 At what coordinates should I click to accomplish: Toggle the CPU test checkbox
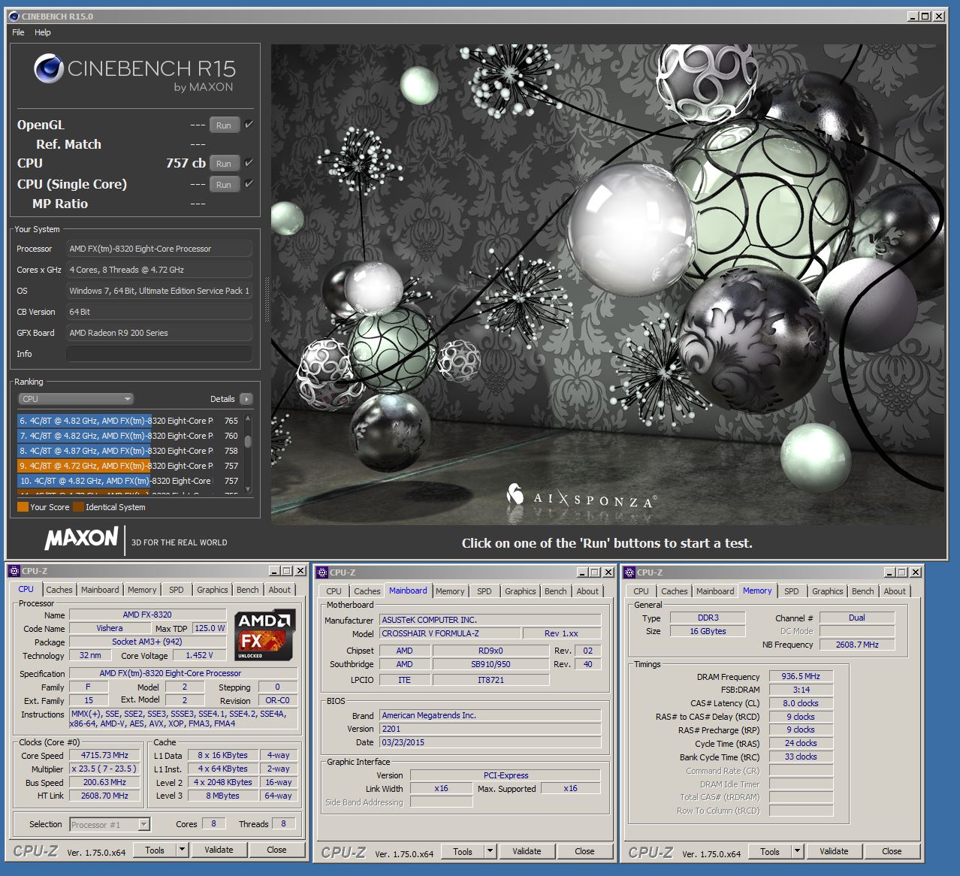[249, 163]
